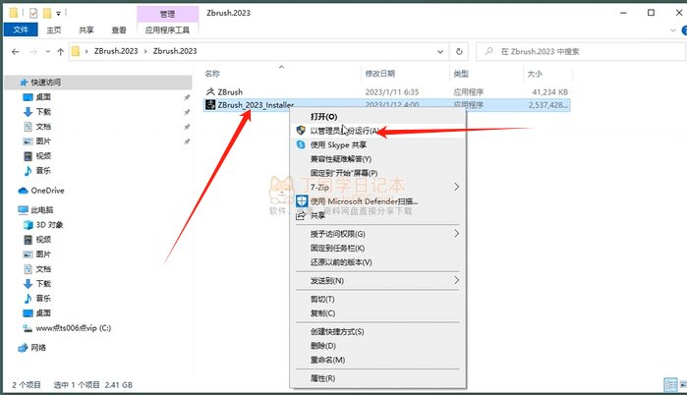Unpin 下载 from quick access
Viewport: 687px width, 395px height.
tap(187, 112)
